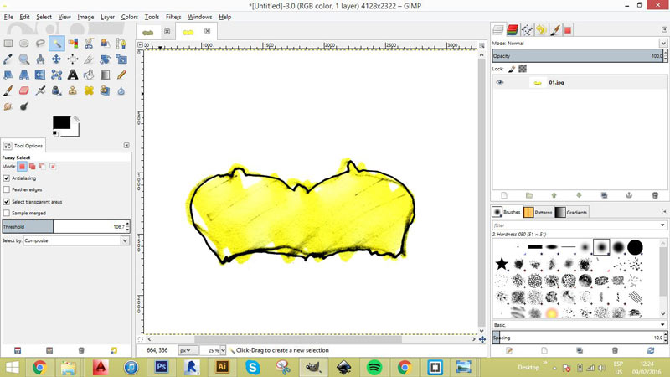670x377 pixels.
Task: Select the Ellipse Select tool
Action: (x=24, y=44)
